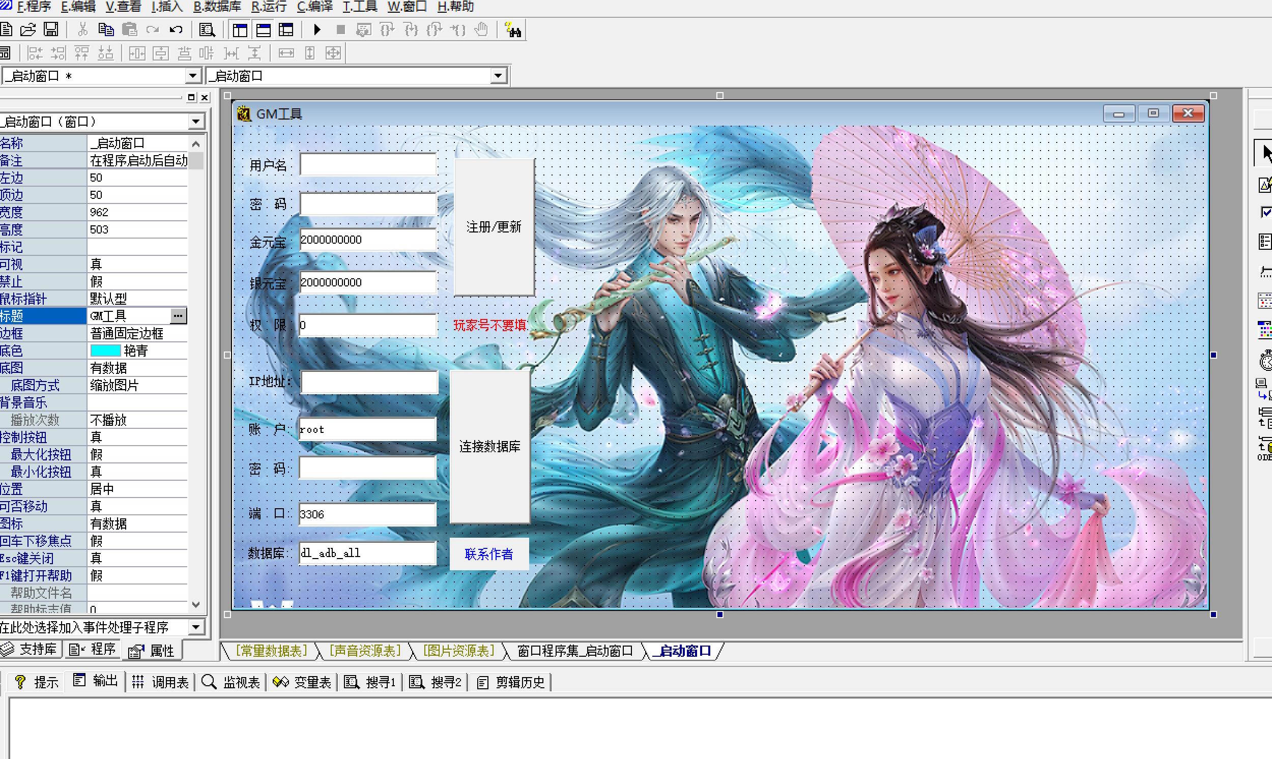This screenshot has width=1272, height=759.
Task: Select the 宽度 value 962
Action: [x=137, y=212]
